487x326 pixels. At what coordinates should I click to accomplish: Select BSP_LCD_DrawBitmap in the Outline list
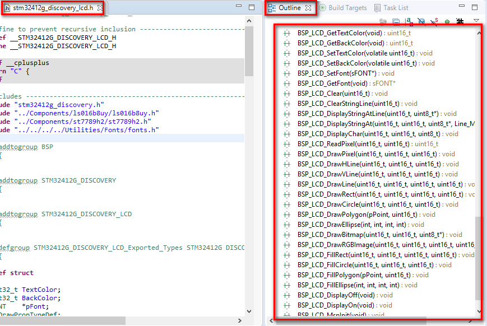379,235
